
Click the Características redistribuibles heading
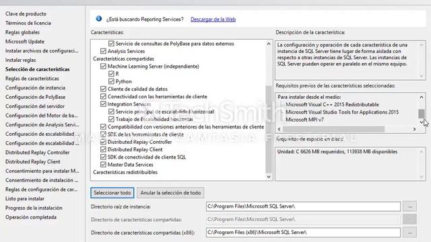(125, 172)
